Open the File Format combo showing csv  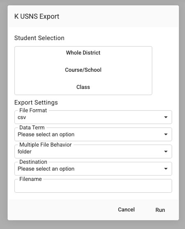(x=93, y=117)
